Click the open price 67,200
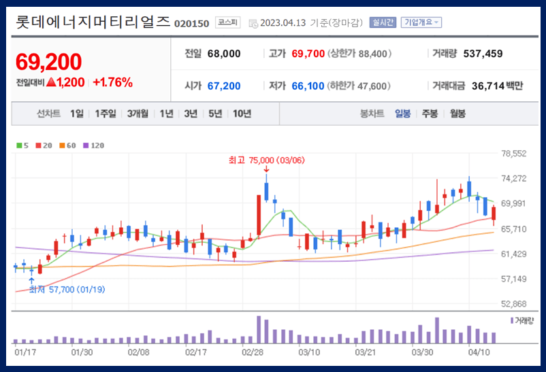The image size is (546, 372). tap(224, 86)
